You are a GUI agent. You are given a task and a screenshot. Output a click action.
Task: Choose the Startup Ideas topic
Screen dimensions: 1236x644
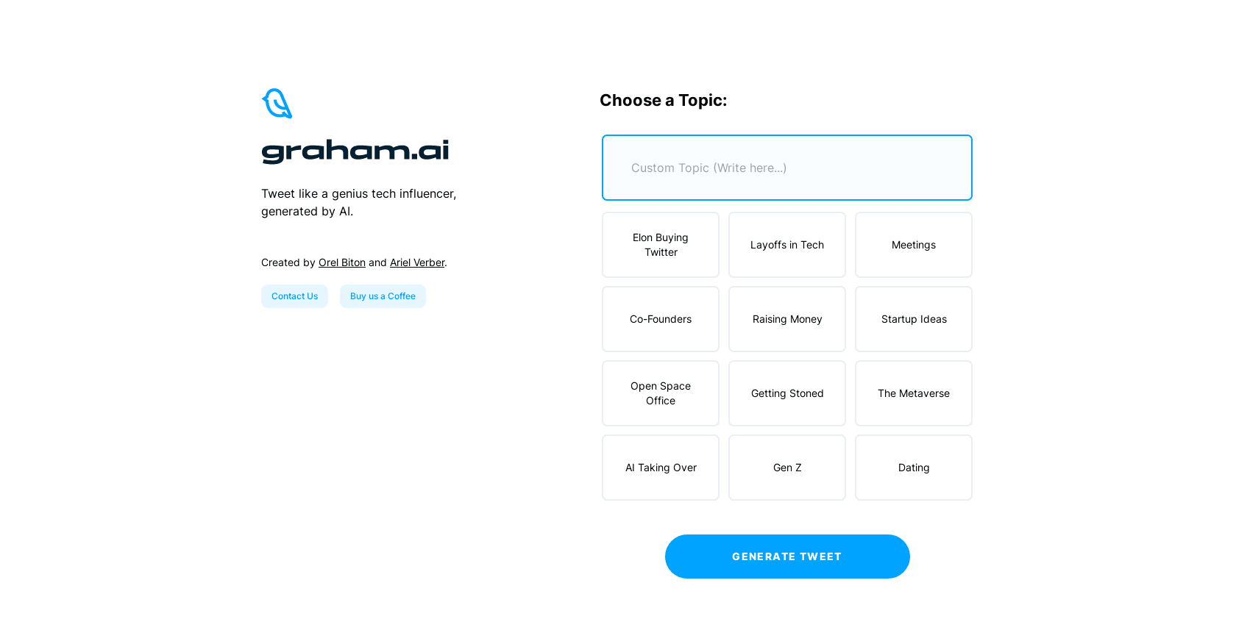tap(914, 319)
